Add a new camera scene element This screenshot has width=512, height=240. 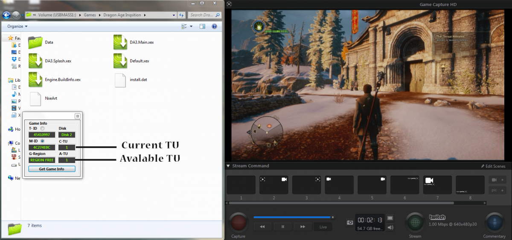497,180
